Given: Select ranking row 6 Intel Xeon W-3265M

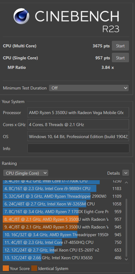Looking at the screenshot, I should 62,204.
